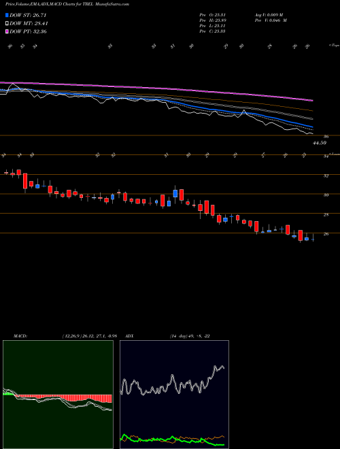Select the 'DOW PT: 32.36' legend text
340x449 pixels.
[28, 31]
